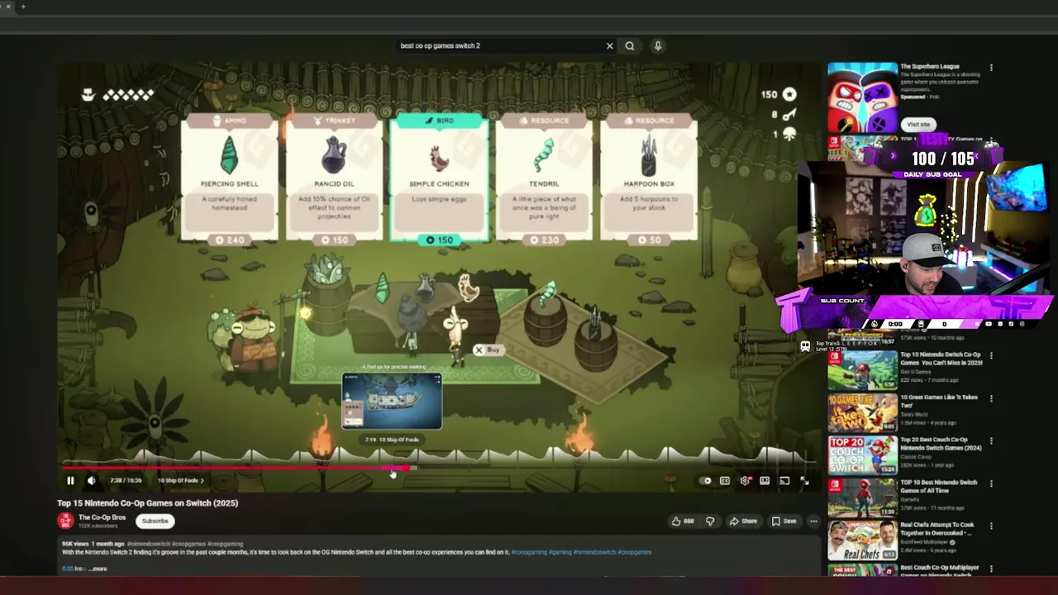Toggle the autoplay switch
Image resolution: width=1058 pixels, height=595 pixels.
click(x=705, y=480)
